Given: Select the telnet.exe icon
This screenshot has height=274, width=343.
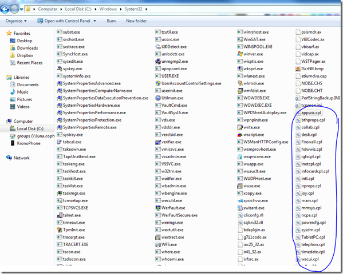Looking at the screenshot, I should 60,215.
